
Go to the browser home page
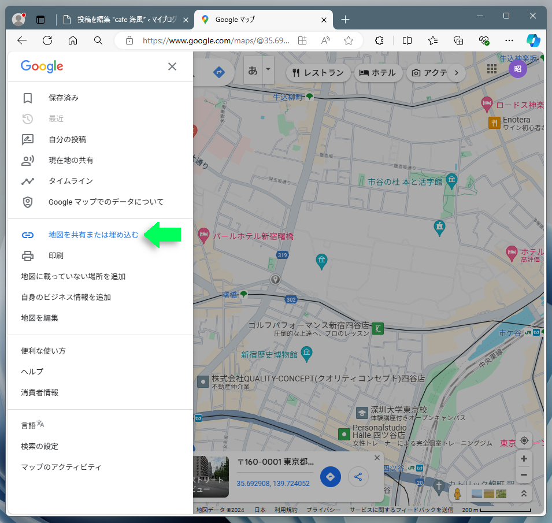point(73,40)
